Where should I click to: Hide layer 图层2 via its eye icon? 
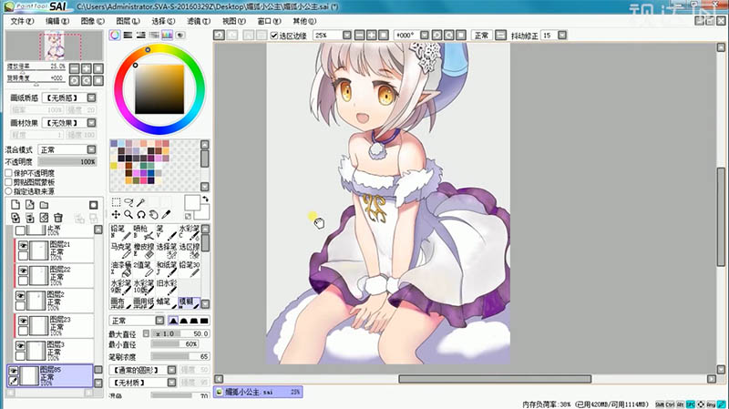pyautogui.click(x=20, y=296)
